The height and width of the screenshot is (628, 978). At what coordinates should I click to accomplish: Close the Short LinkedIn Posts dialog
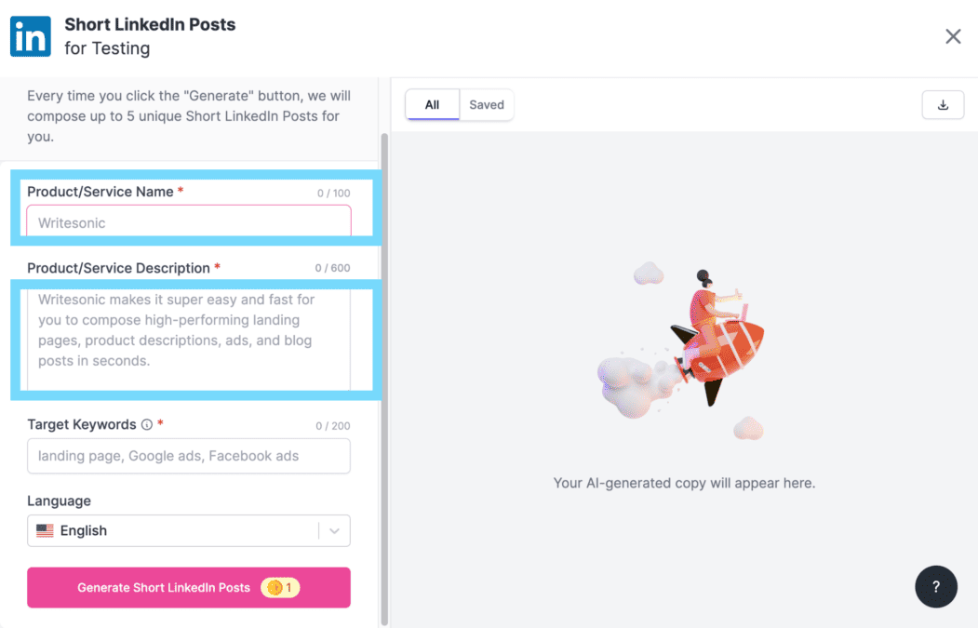click(x=953, y=36)
